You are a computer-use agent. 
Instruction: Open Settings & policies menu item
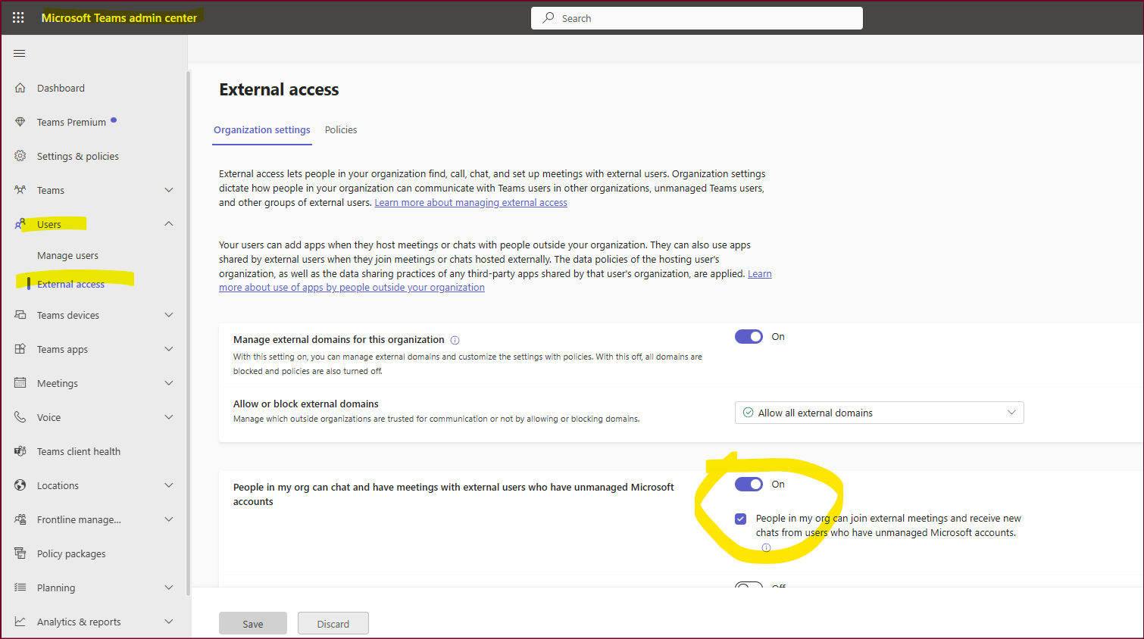[78, 157]
